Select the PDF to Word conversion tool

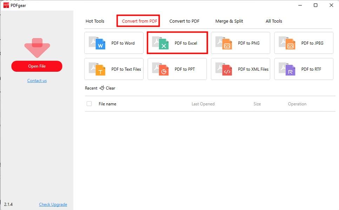(x=114, y=43)
